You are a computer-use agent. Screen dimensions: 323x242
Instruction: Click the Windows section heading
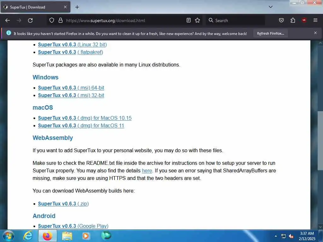point(45,78)
